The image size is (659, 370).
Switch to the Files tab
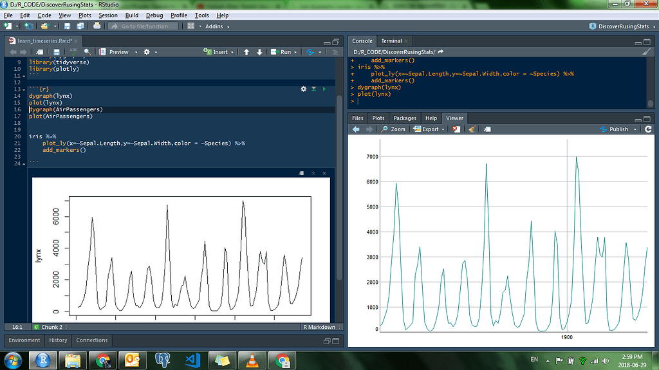point(358,118)
